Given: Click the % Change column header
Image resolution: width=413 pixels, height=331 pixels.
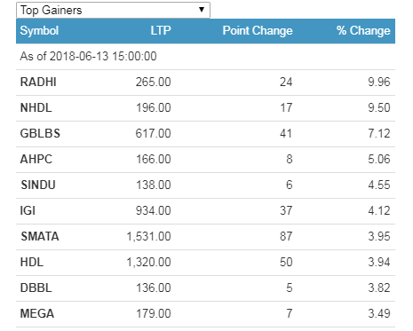Looking at the screenshot, I should (363, 30).
